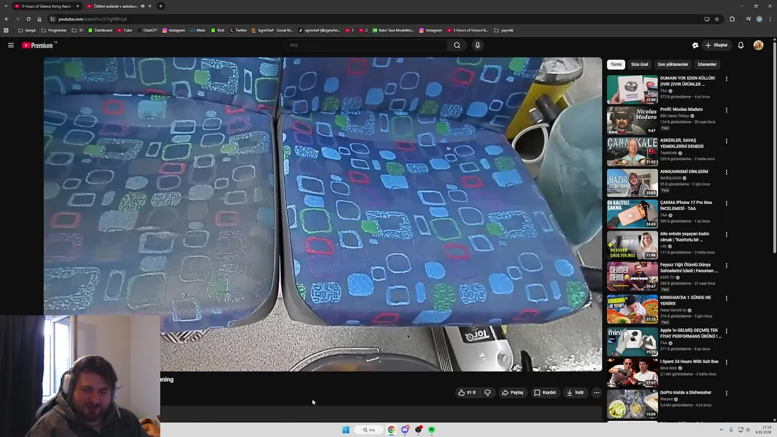Open options for DUMANI YOK EDEN KÜLLÜK video

(726, 79)
